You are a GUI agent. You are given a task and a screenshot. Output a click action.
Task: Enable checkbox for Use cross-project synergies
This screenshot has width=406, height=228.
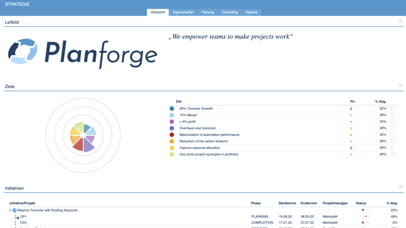point(393,154)
